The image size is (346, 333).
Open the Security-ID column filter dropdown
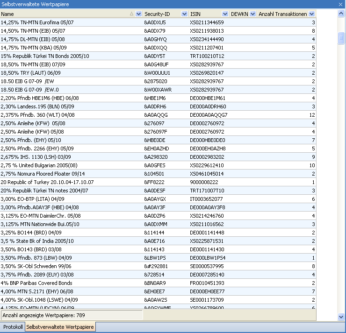coord(184,14)
